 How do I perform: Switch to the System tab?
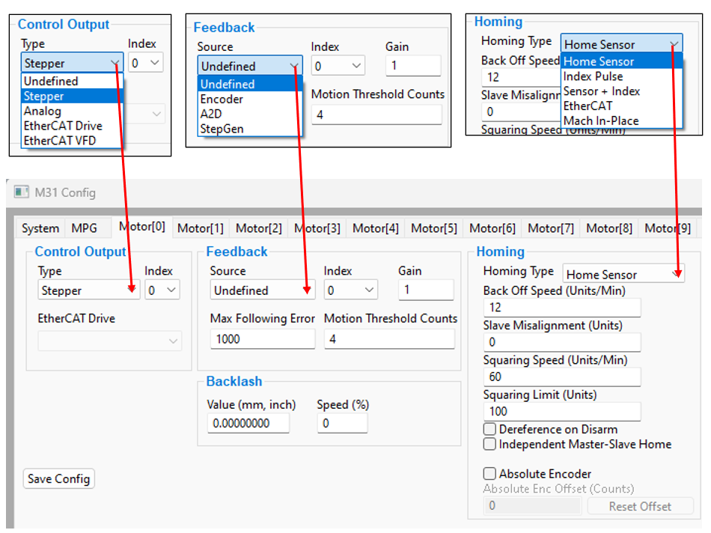pos(40,228)
